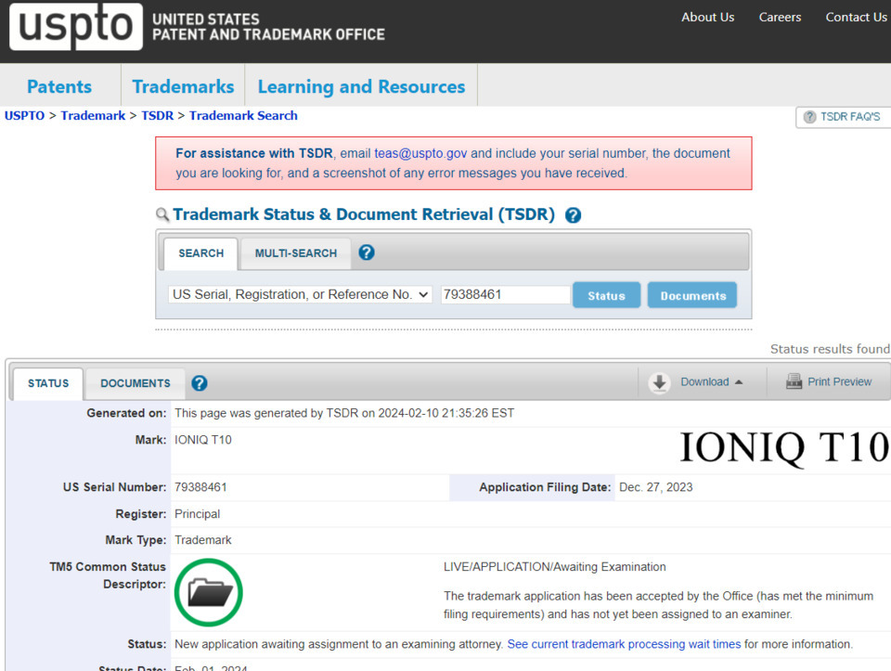This screenshot has height=671, width=891.
Task: Click the help icon beside DOCUMENTS tab
Action: tap(200, 383)
